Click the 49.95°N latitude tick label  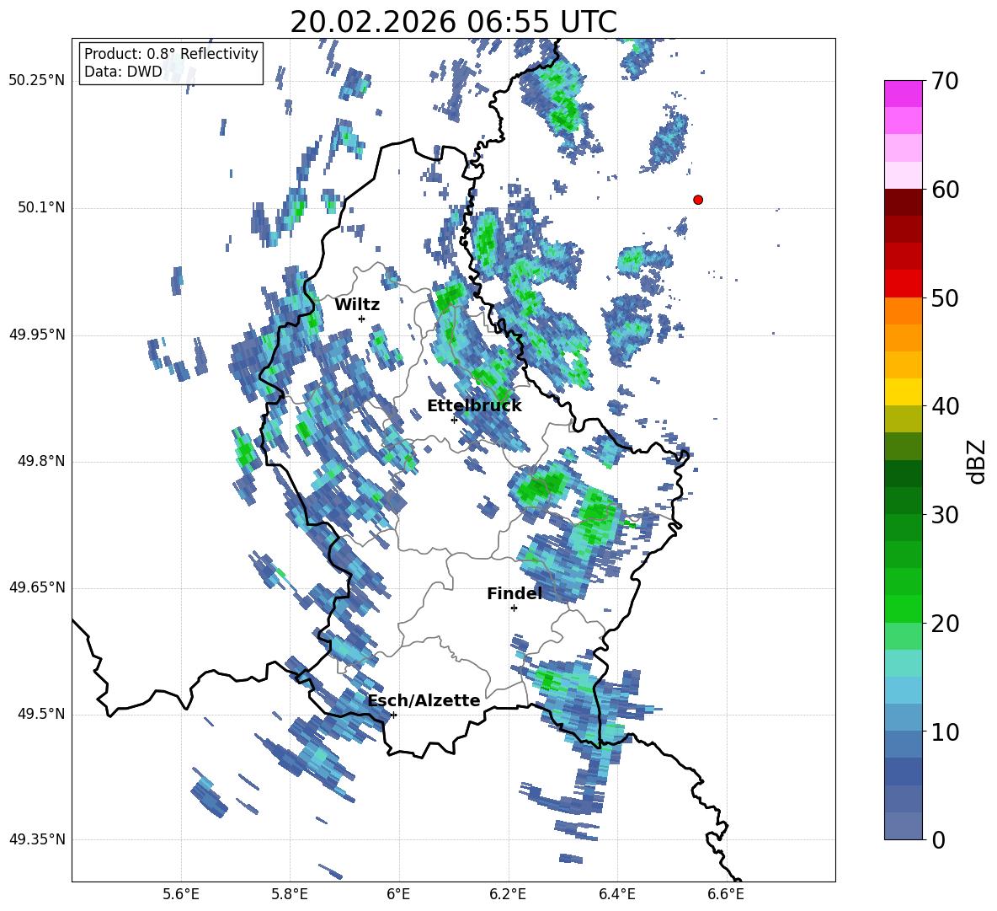[37, 335]
